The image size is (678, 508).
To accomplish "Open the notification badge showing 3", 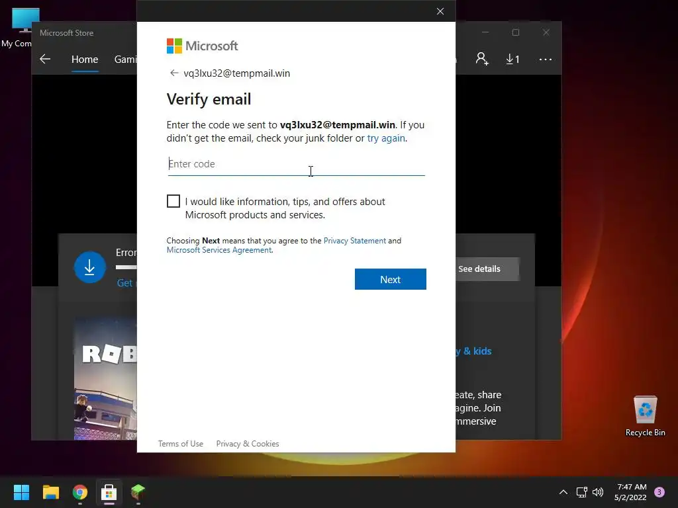I will tap(659, 492).
